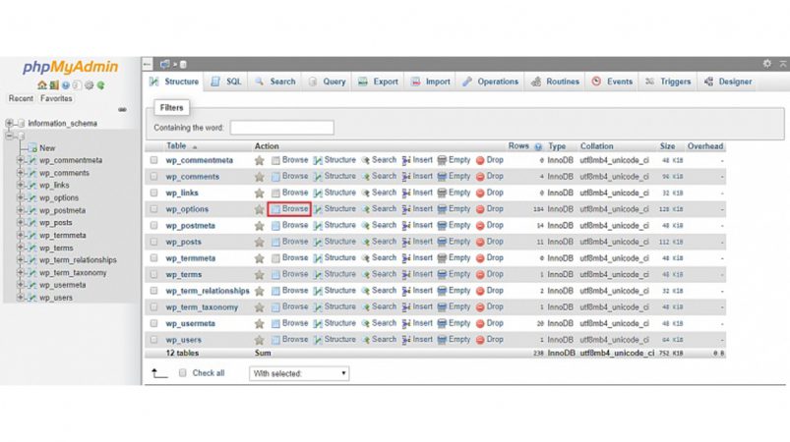Open Structure link for wp_comments

334,177
